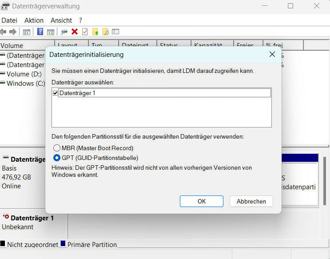Click the yellow folder with magnifier icon
The width and height of the screenshot is (330, 259).
(105, 32)
